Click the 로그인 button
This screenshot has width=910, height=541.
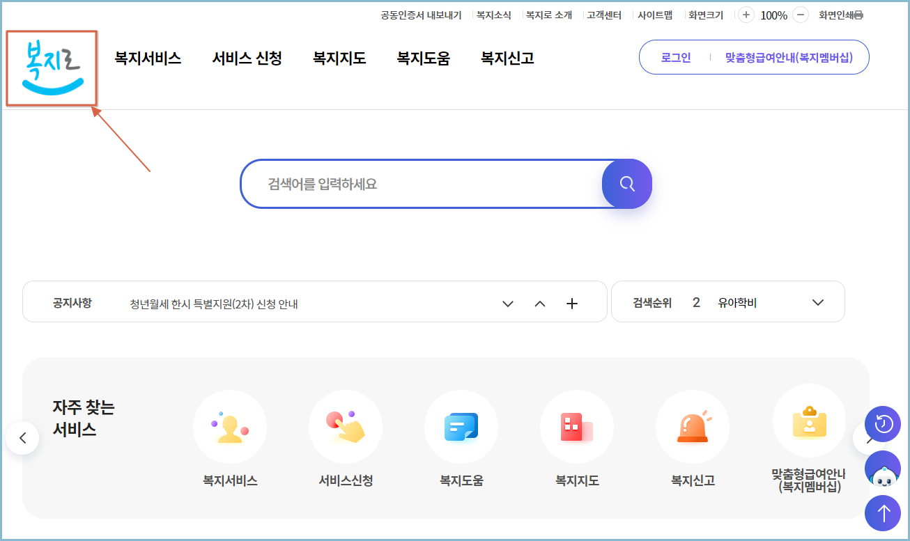[x=674, y=57]
